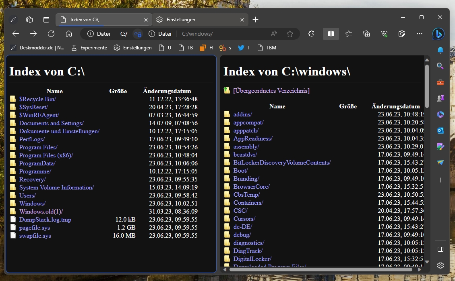455x281 pixels.
Task: Click the right pane horizontal scrollbar
Action: click(321, 269)
